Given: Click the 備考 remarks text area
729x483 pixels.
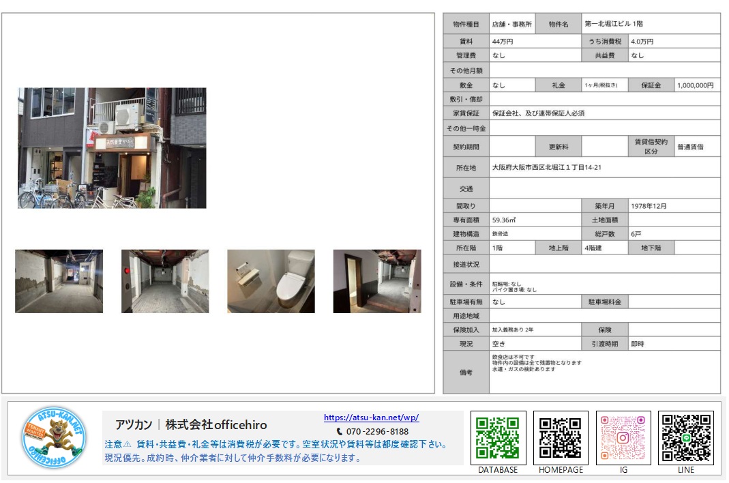Looking at the screenshot, I should coord(604,372).
